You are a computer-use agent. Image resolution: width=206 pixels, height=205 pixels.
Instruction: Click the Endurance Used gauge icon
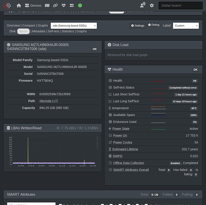click(110, 122)
